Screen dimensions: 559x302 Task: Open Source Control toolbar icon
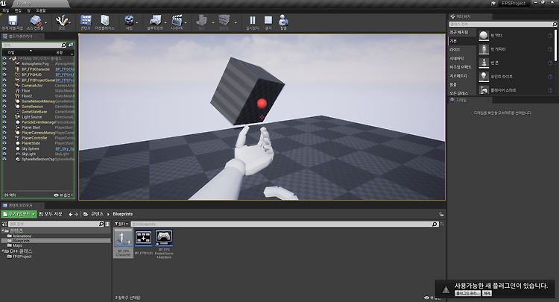pos(35,21)
